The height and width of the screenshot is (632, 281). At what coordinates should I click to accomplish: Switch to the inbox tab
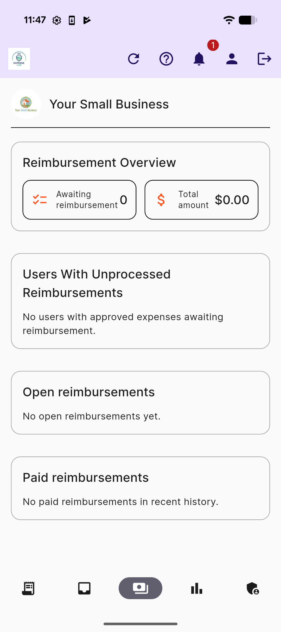pyautogui.click(x=84, y=588)
